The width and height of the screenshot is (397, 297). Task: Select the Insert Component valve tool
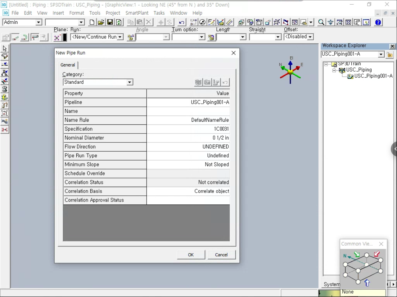click(x=5, y=73)
